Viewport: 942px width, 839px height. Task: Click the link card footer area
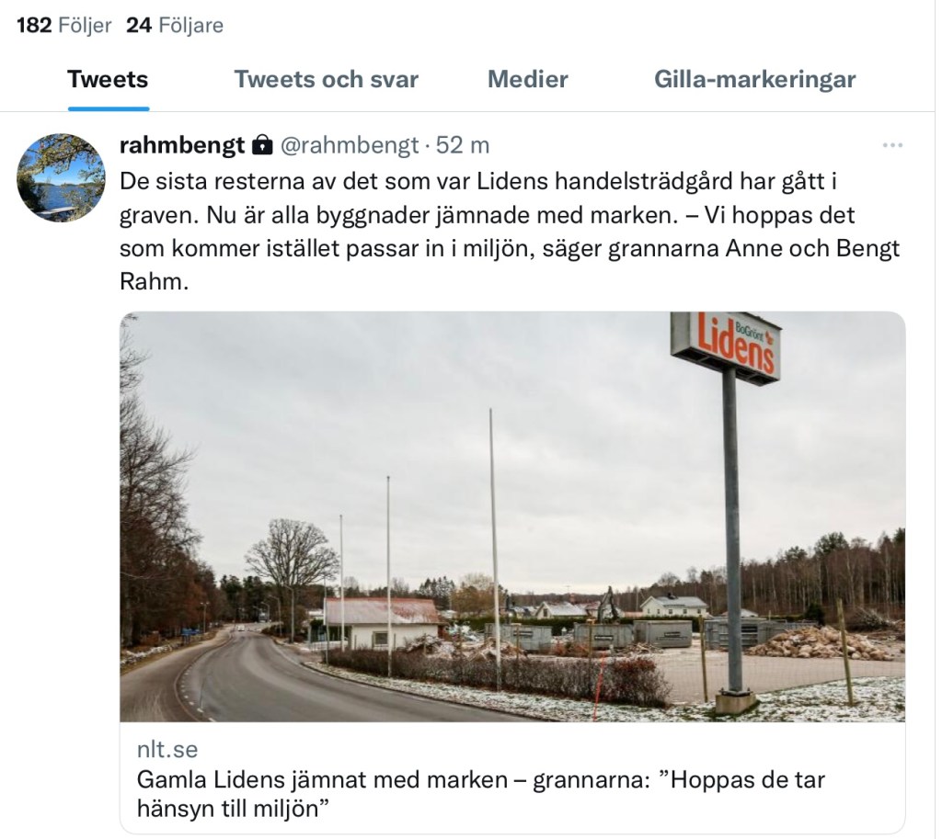point(512,777)
